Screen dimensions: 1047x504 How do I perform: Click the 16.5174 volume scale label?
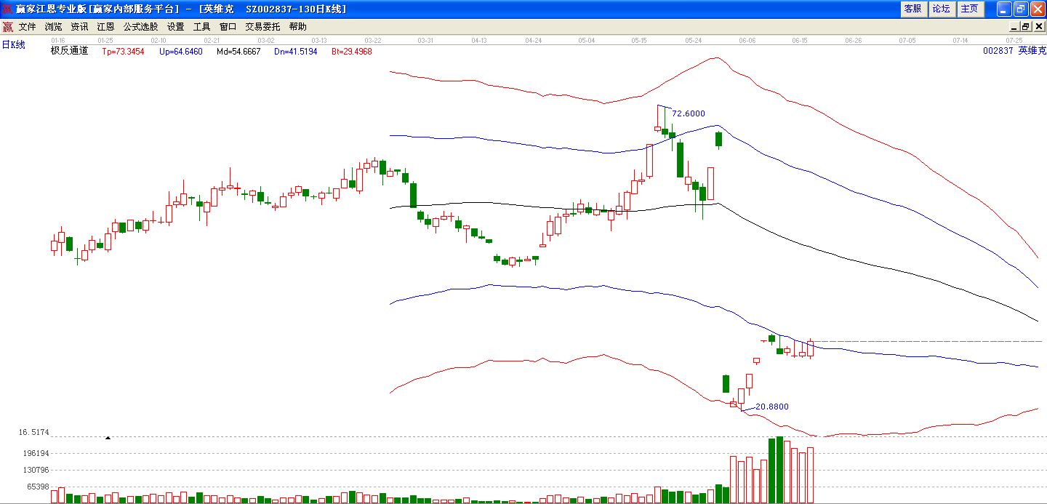pyautogui.click(x=33, y=432)
